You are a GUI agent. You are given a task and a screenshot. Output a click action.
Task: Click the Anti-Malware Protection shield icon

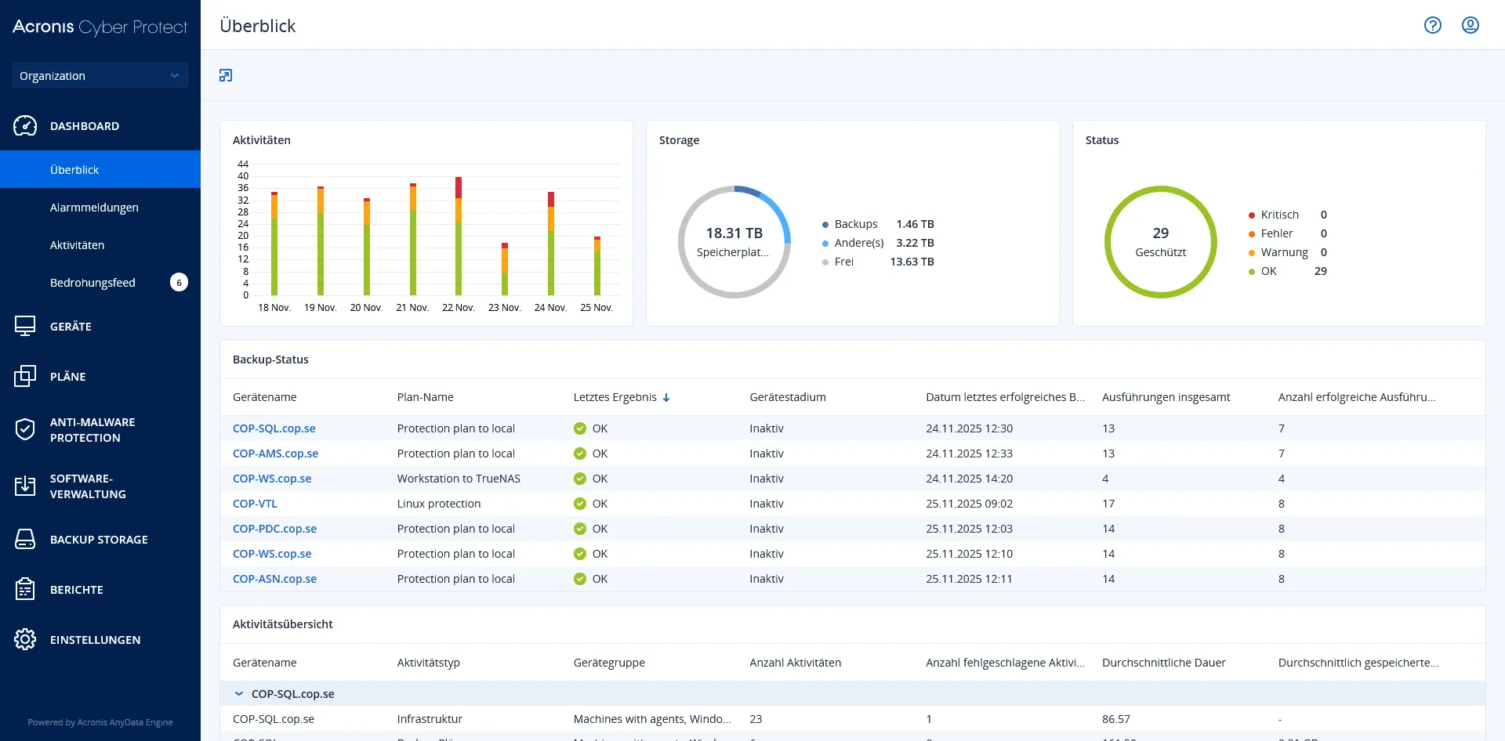pos(25,429)
